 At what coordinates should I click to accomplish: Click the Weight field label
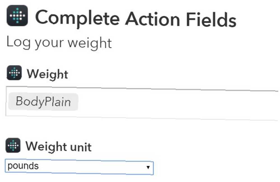48,74
